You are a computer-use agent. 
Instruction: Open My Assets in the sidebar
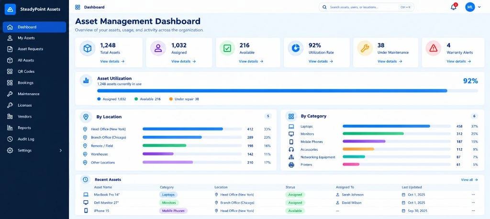(34, 38)
